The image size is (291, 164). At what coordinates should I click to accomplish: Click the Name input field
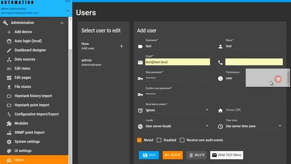pyautogui.click(x=254, y=46)
